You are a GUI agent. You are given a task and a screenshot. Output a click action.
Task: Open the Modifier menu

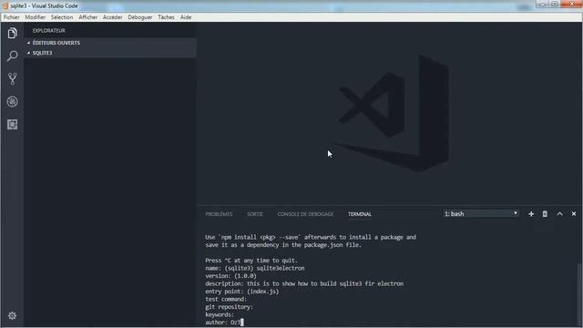(36, 17)
